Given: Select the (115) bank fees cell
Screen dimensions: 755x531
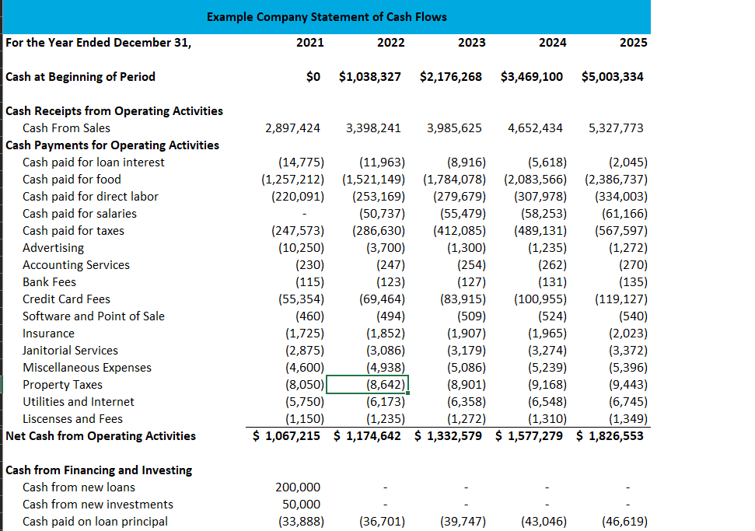Looking at the screenshot, I should [310, 281].
